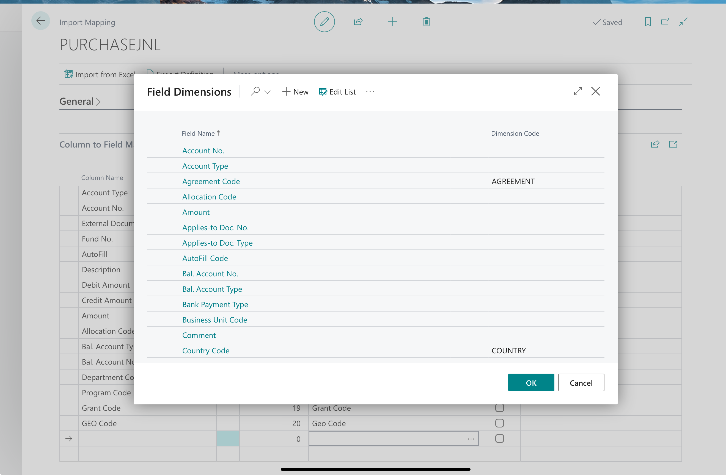Click the share icon in header
726x475 pixels.
click(358, 22)
